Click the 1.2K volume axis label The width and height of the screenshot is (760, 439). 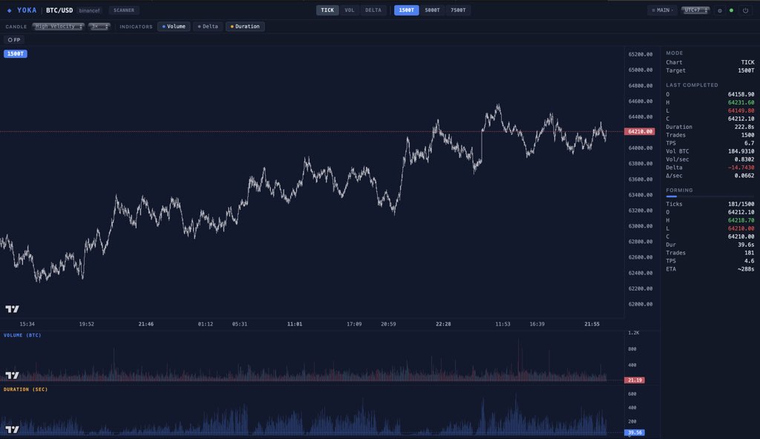(x=634, y=333)
